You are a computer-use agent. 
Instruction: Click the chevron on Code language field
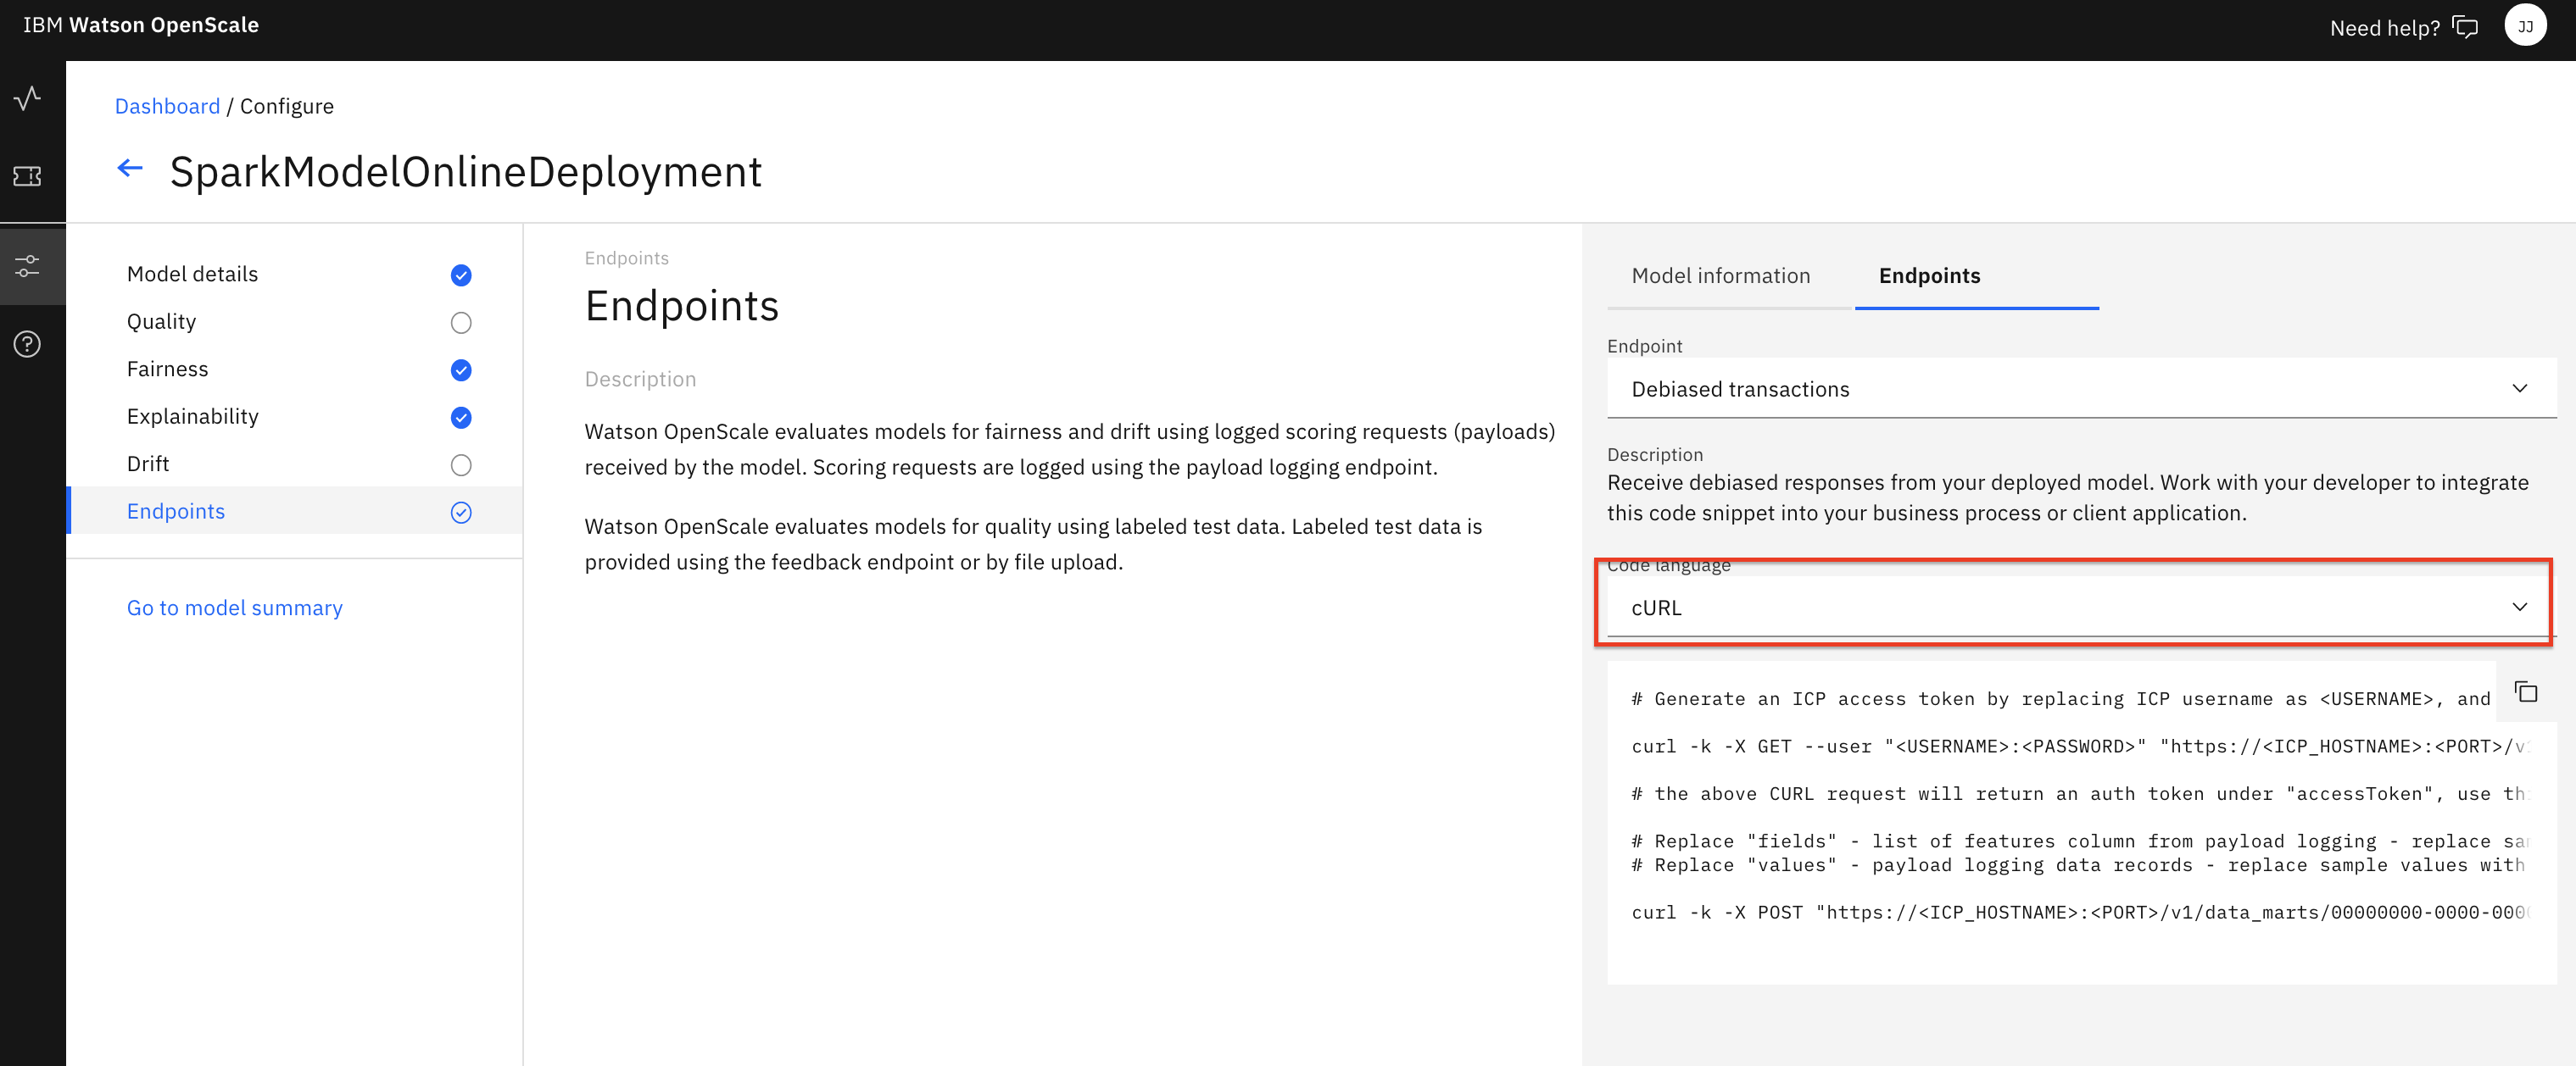pos(2519,608)
